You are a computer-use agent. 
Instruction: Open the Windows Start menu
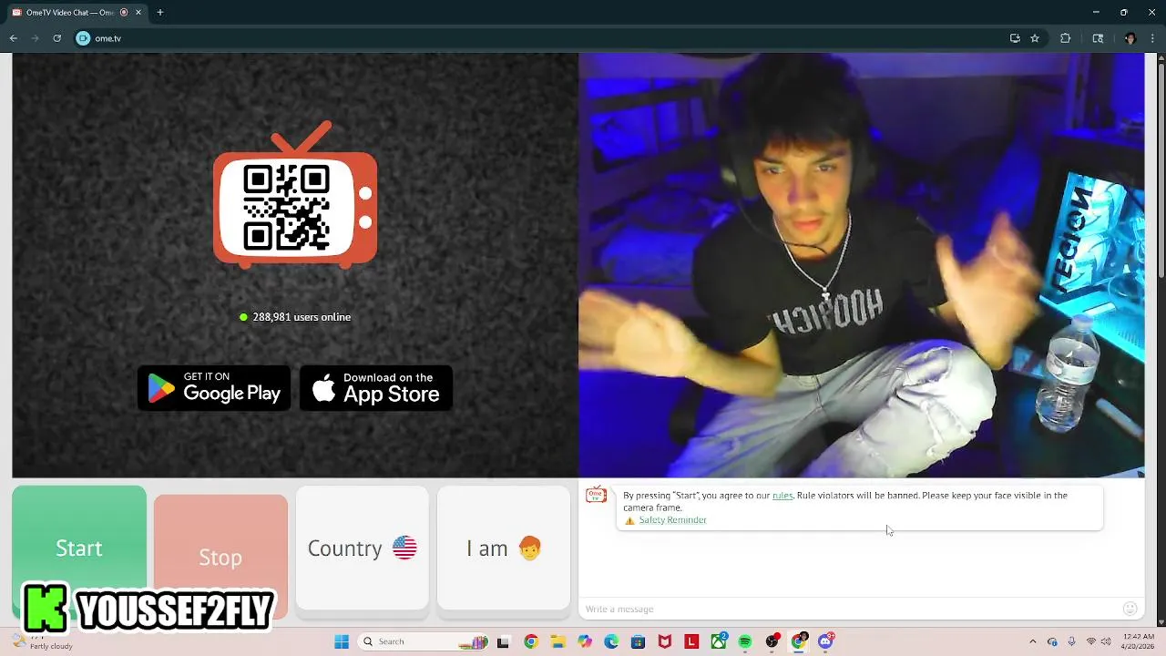pos(342,641)
